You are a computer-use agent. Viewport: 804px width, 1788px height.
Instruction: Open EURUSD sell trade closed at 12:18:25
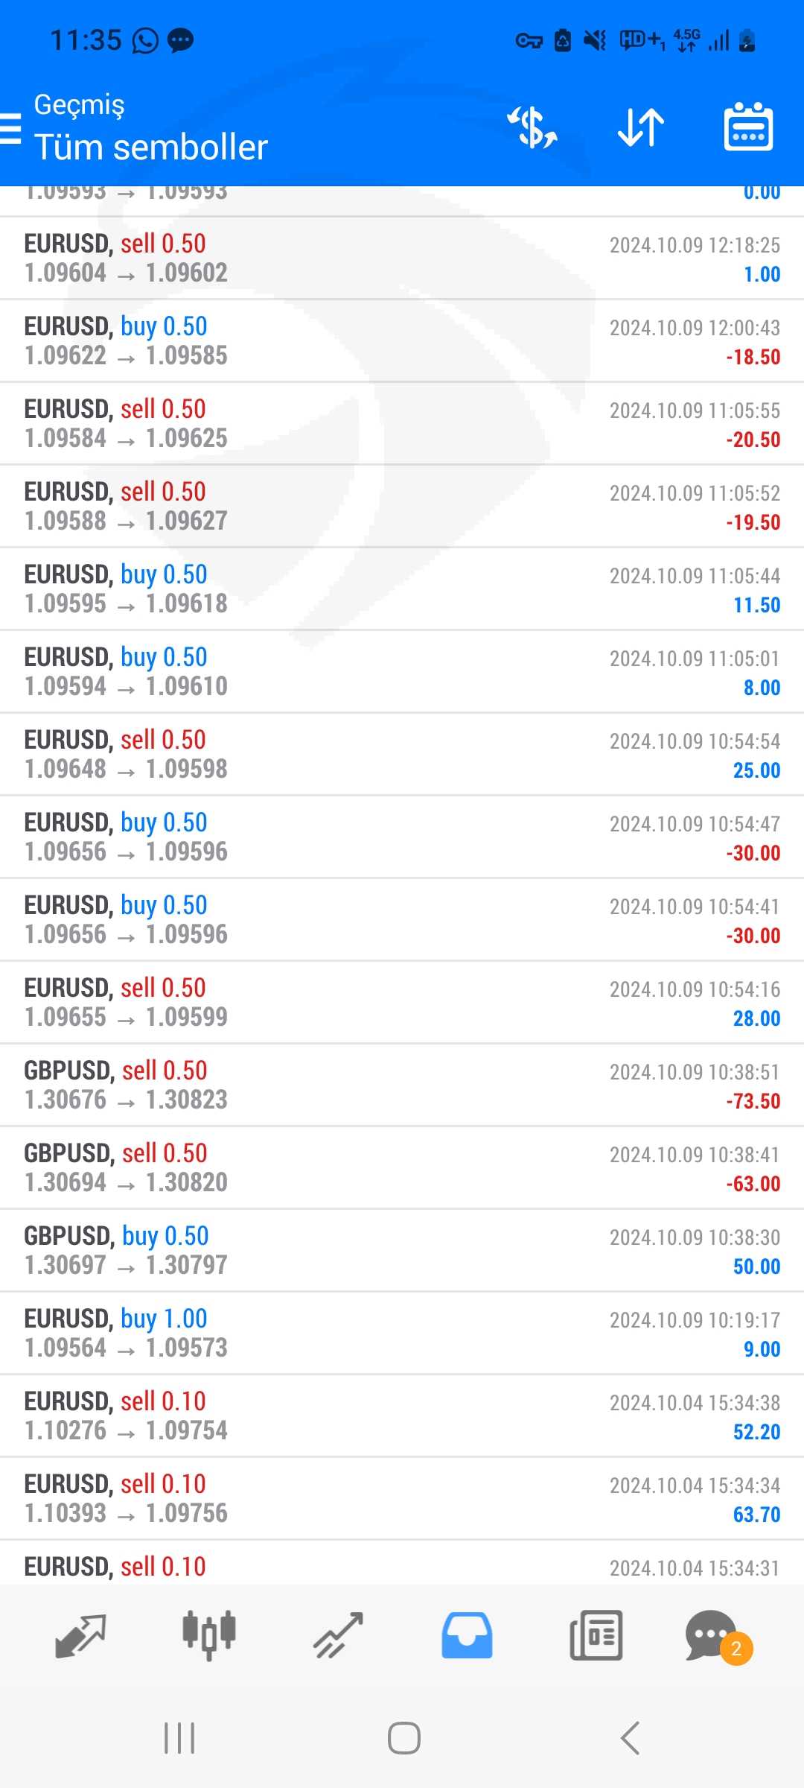[402, 258]
